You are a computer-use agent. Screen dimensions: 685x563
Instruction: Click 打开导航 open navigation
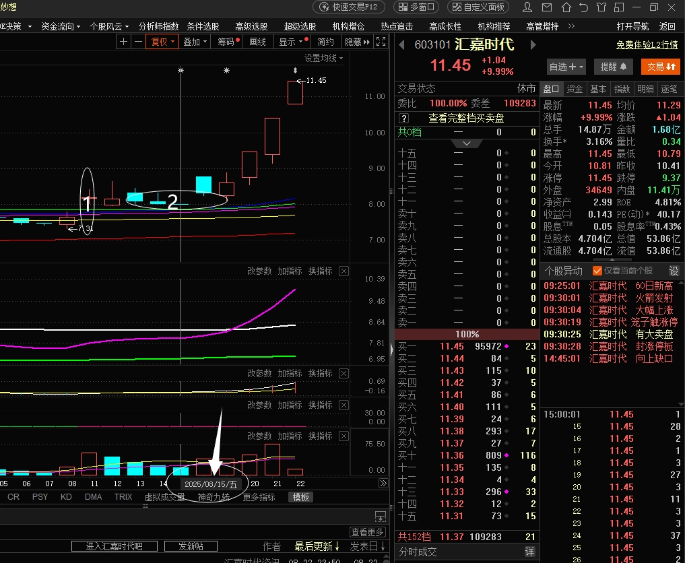tap(632, 27)
